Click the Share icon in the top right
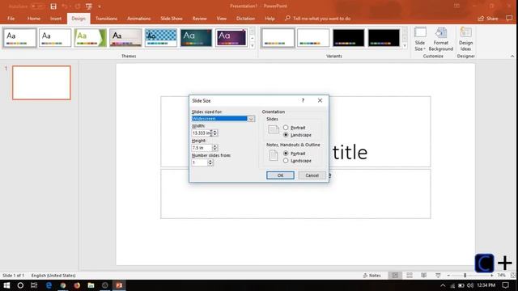 [x=487, y=19]
